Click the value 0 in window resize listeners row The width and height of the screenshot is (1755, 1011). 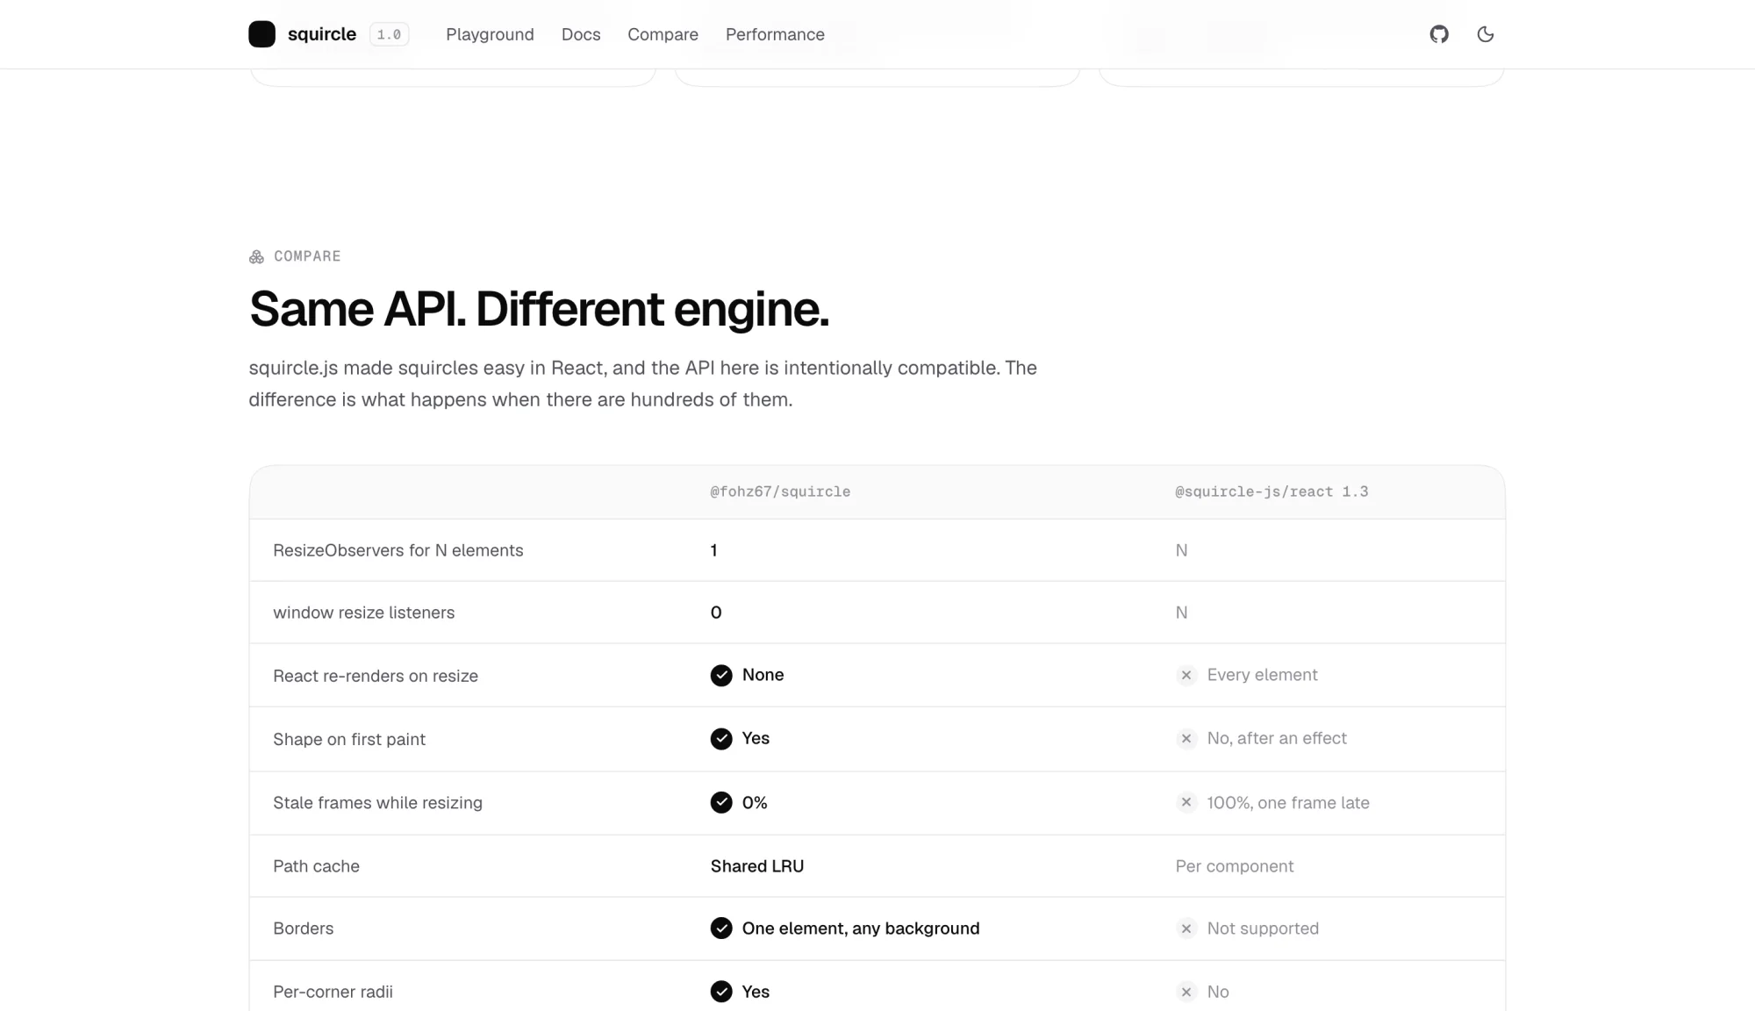pos(716,613)
